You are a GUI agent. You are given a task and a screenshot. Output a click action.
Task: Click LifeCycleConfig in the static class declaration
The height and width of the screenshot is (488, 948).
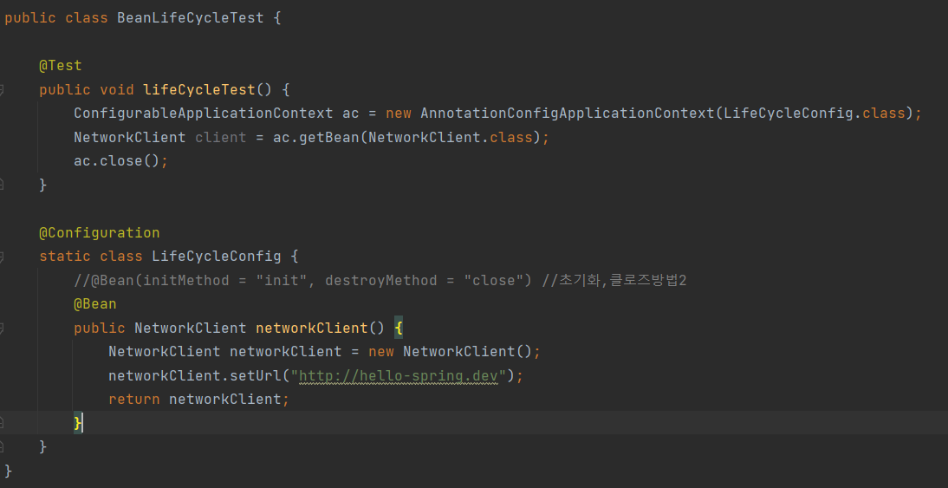tap(217, 257)
